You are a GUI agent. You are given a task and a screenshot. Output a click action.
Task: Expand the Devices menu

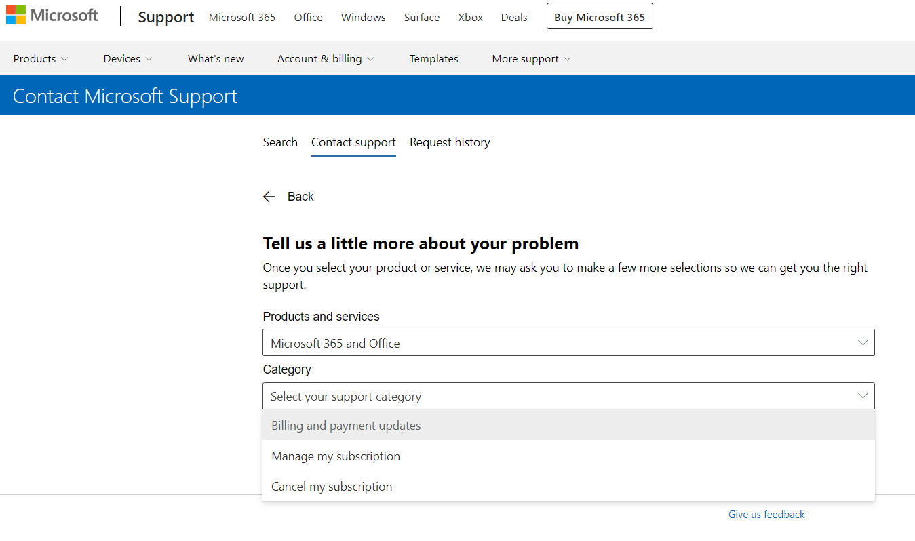tap(128, 59)
